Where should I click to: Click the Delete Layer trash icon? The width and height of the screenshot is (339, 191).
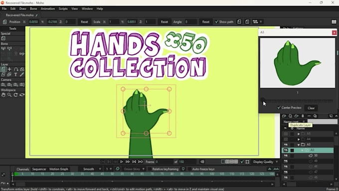[x=303, y=116]
